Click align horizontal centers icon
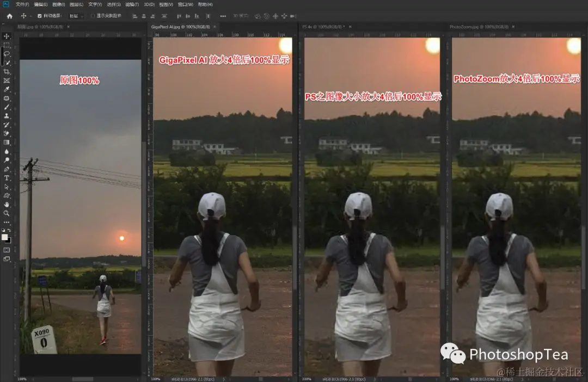 tap(144, 16)
